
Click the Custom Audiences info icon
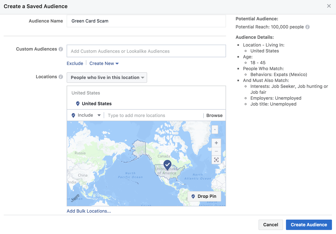[61, 49]
